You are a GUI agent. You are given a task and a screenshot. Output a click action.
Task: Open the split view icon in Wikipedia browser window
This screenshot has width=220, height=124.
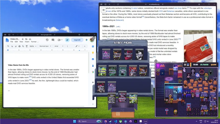[199, 4]
